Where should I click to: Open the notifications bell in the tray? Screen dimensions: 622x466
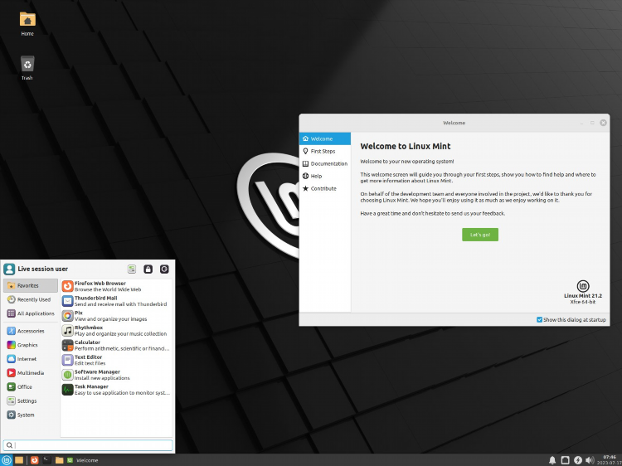[x=552, y=460]
